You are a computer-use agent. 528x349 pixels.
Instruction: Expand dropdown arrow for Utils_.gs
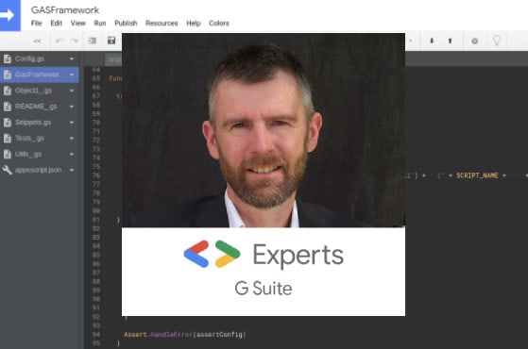pyautogui.click(x=72, y=155)
